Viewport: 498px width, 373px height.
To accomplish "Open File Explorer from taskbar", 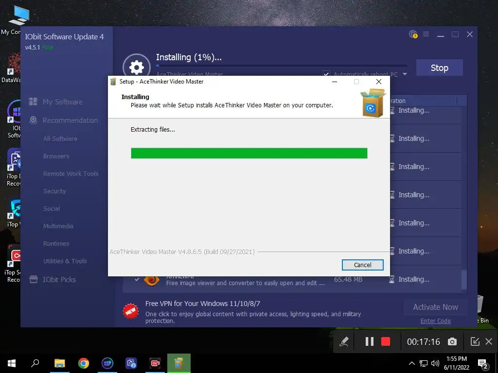I will click(59, 363).
